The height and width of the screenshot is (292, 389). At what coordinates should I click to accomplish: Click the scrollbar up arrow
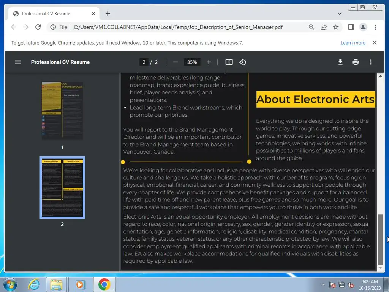pyautogui.click(x=380, y=76)
